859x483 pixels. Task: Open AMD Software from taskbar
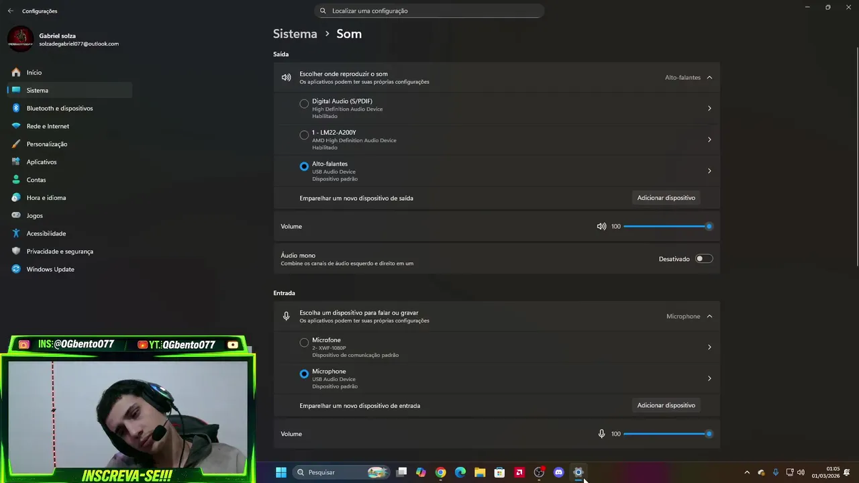click(519, 472)
